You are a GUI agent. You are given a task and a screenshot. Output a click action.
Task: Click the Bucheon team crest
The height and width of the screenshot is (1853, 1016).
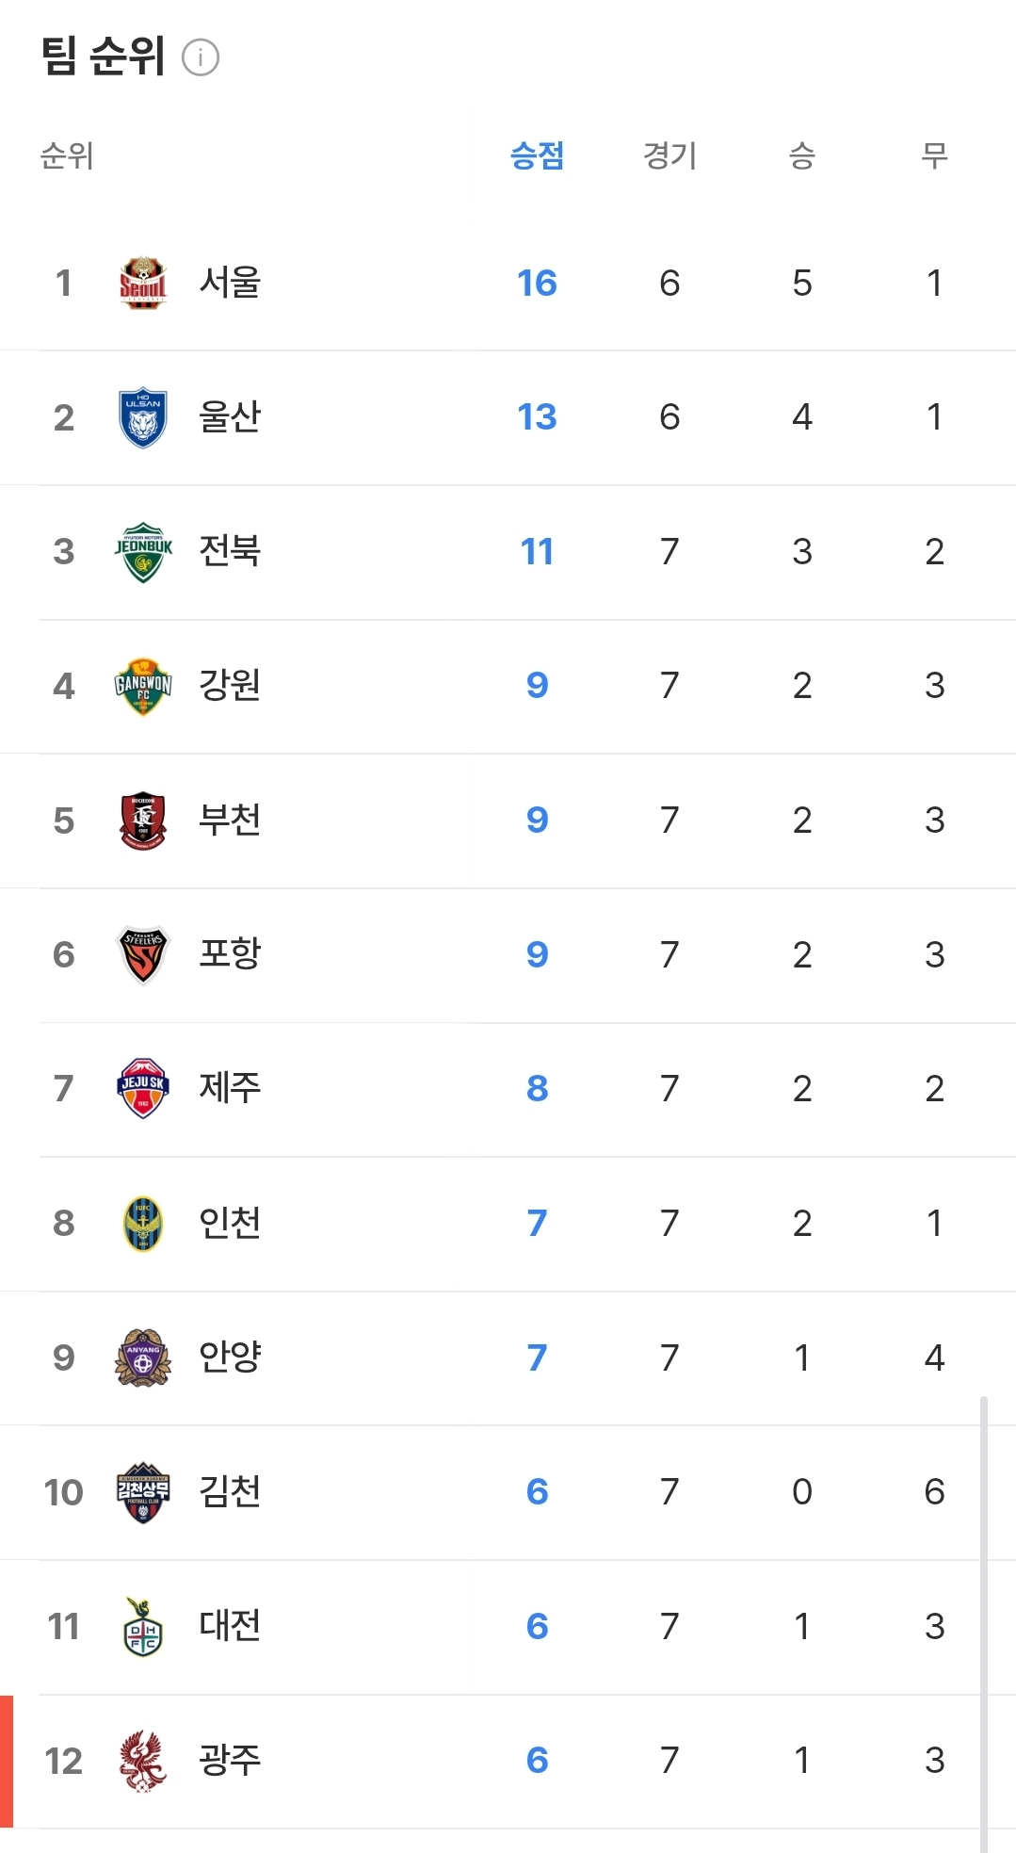[x=143, y=821]
